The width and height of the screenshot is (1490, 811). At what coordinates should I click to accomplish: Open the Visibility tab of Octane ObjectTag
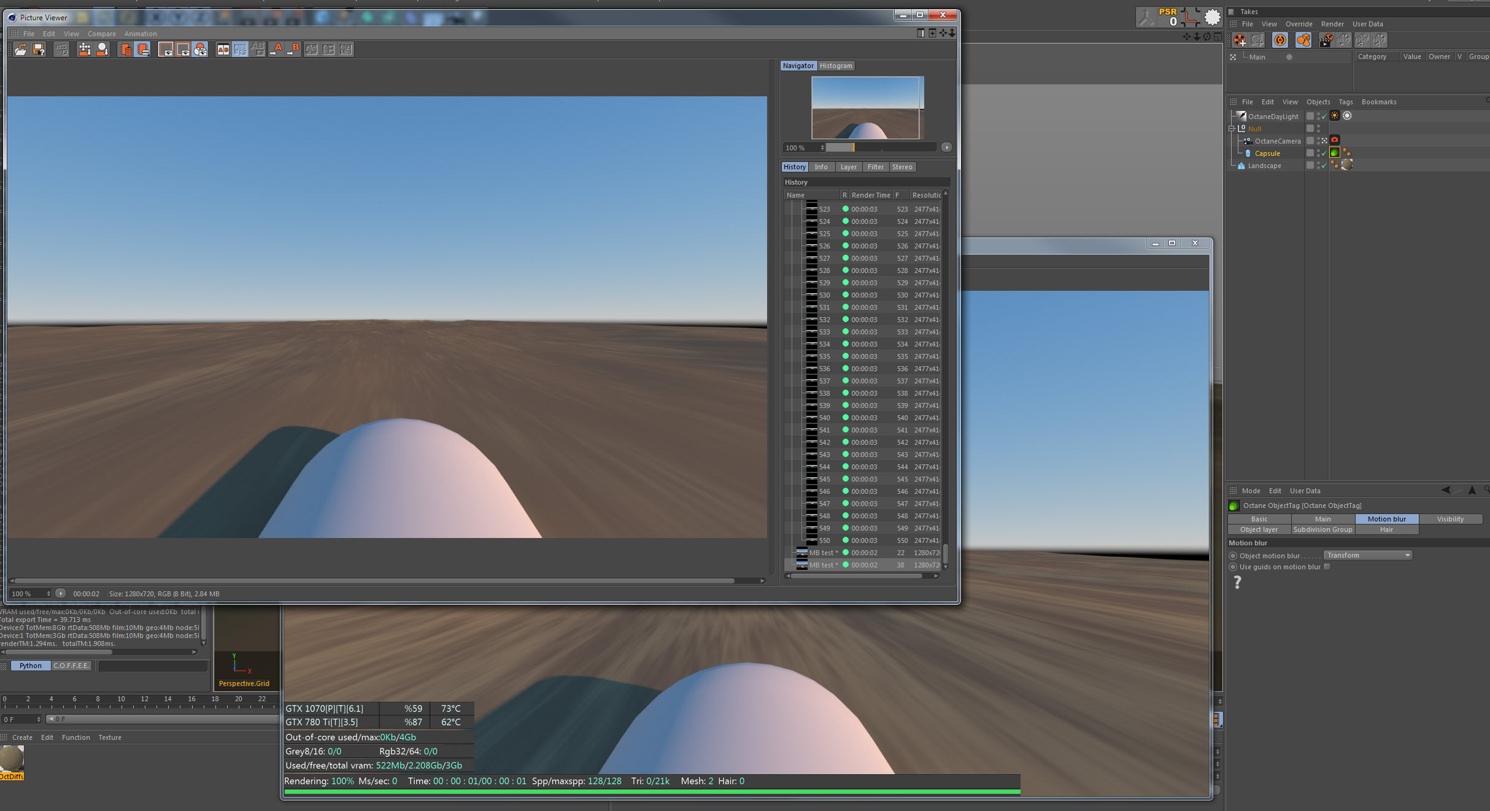(x=1449, y=519)
